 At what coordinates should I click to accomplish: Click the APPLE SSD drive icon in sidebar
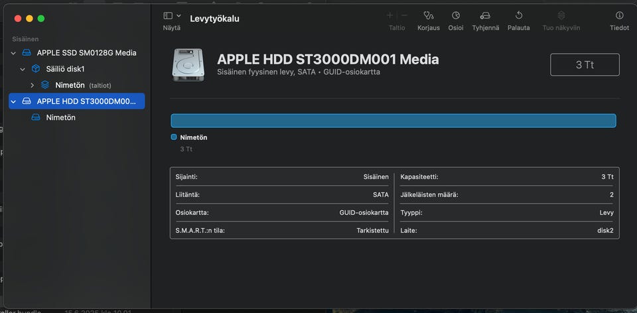pos(27,53)
